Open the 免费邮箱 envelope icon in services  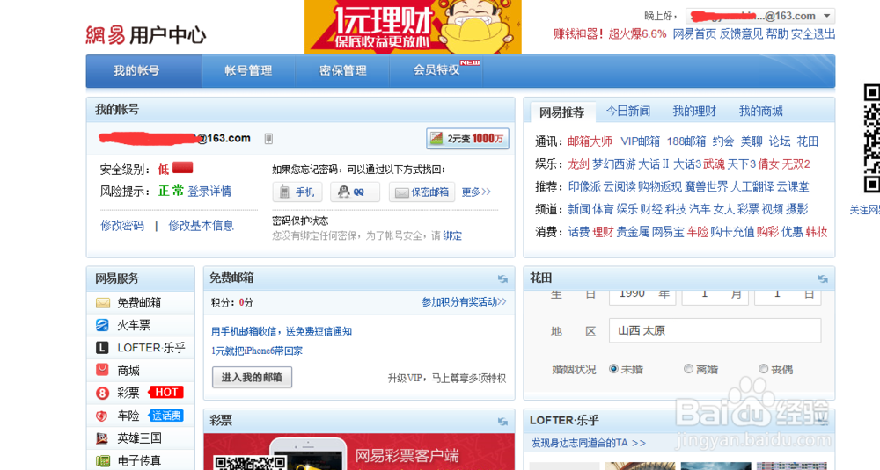tap(103, 303)
